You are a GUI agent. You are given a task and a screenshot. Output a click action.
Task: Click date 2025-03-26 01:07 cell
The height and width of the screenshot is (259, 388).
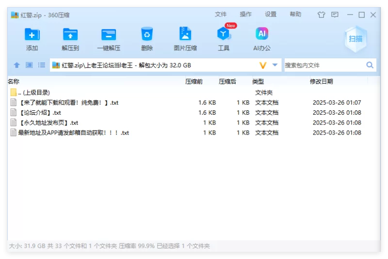(337, 103)
